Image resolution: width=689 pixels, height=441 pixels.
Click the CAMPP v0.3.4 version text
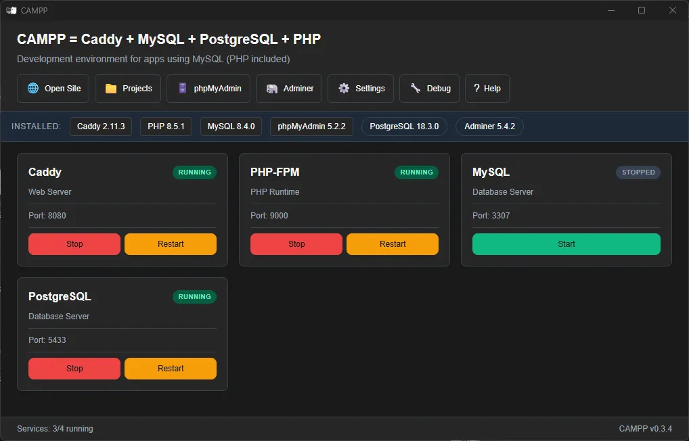click(646, 429)
